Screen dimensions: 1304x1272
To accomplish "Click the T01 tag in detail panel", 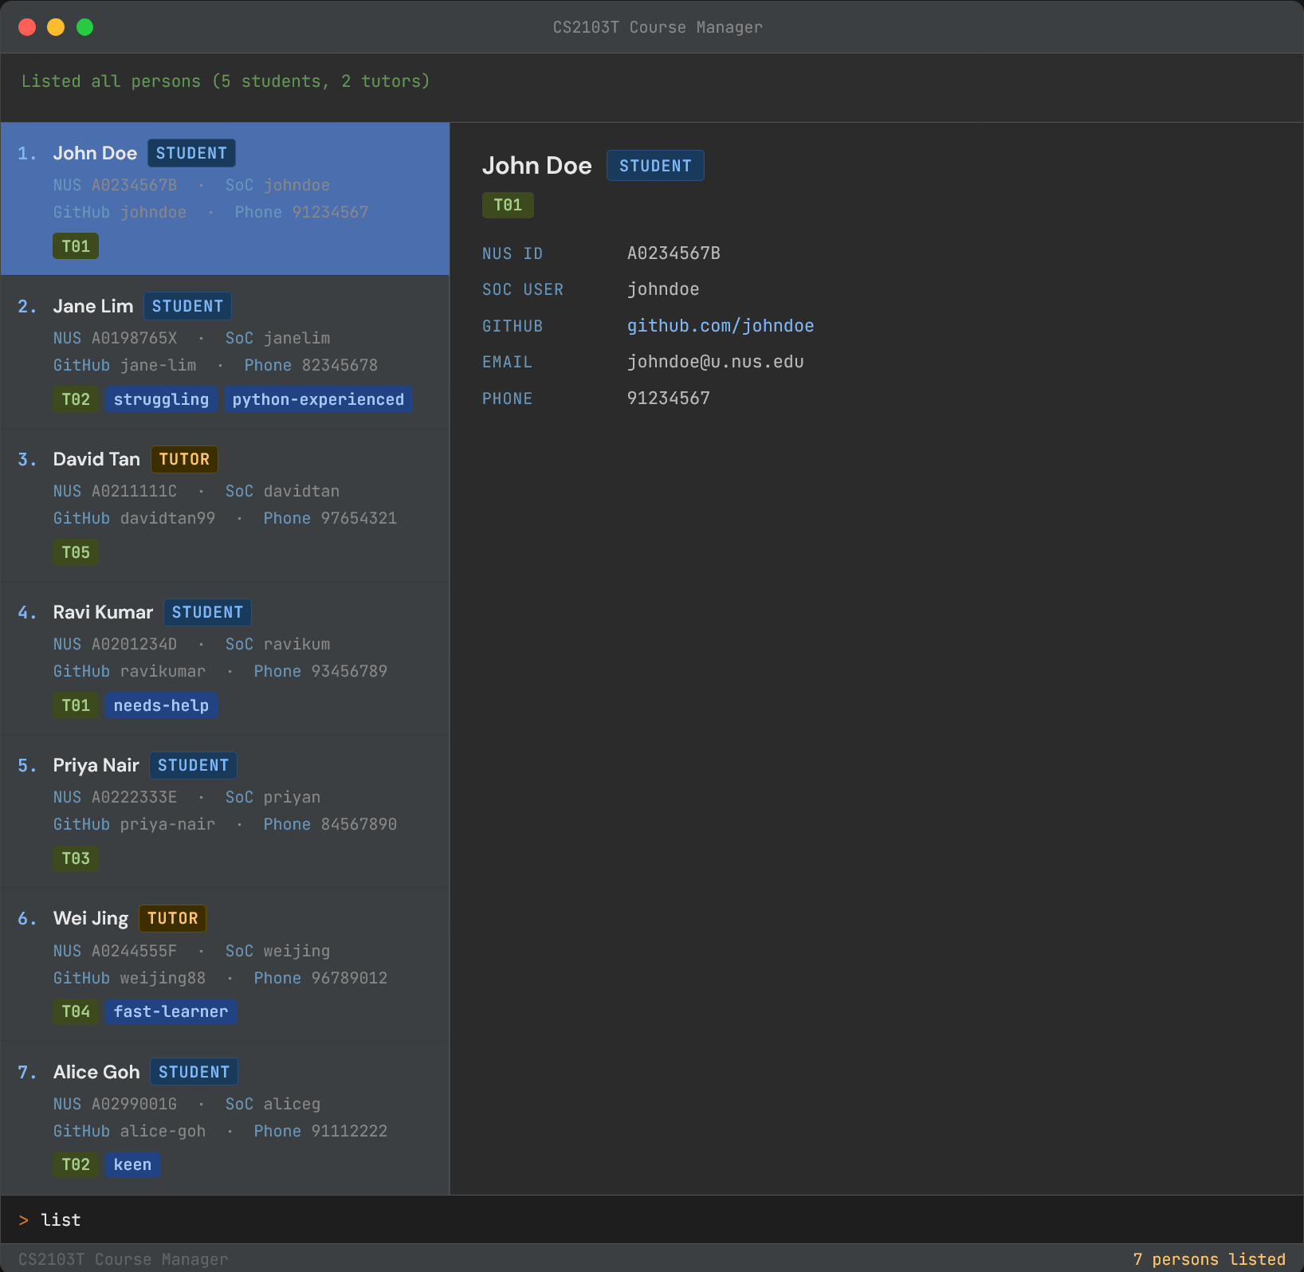I will (508, 206).
